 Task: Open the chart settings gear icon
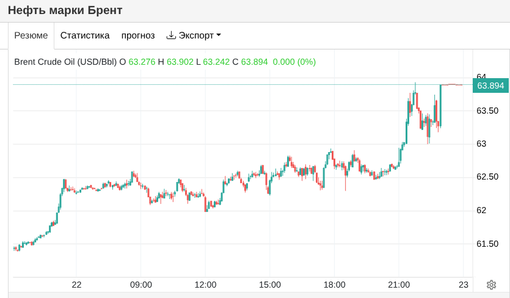pyautogui.click(x=491, y=285)
